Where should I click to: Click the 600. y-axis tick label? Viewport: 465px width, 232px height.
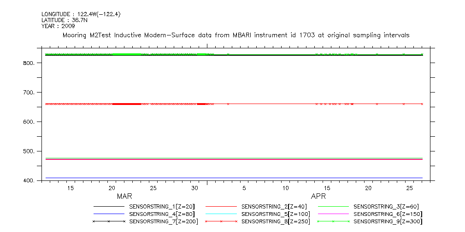tap(29, 122)
